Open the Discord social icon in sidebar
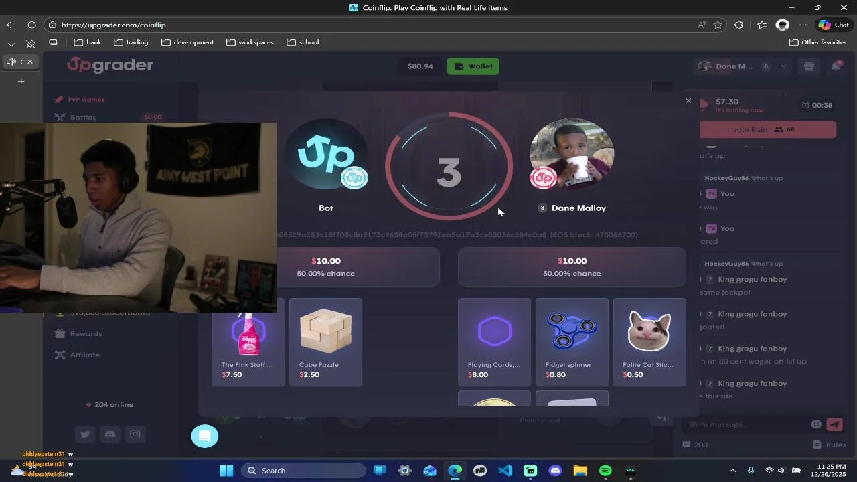This screenshot has height=482, width=857. point(110,434)
